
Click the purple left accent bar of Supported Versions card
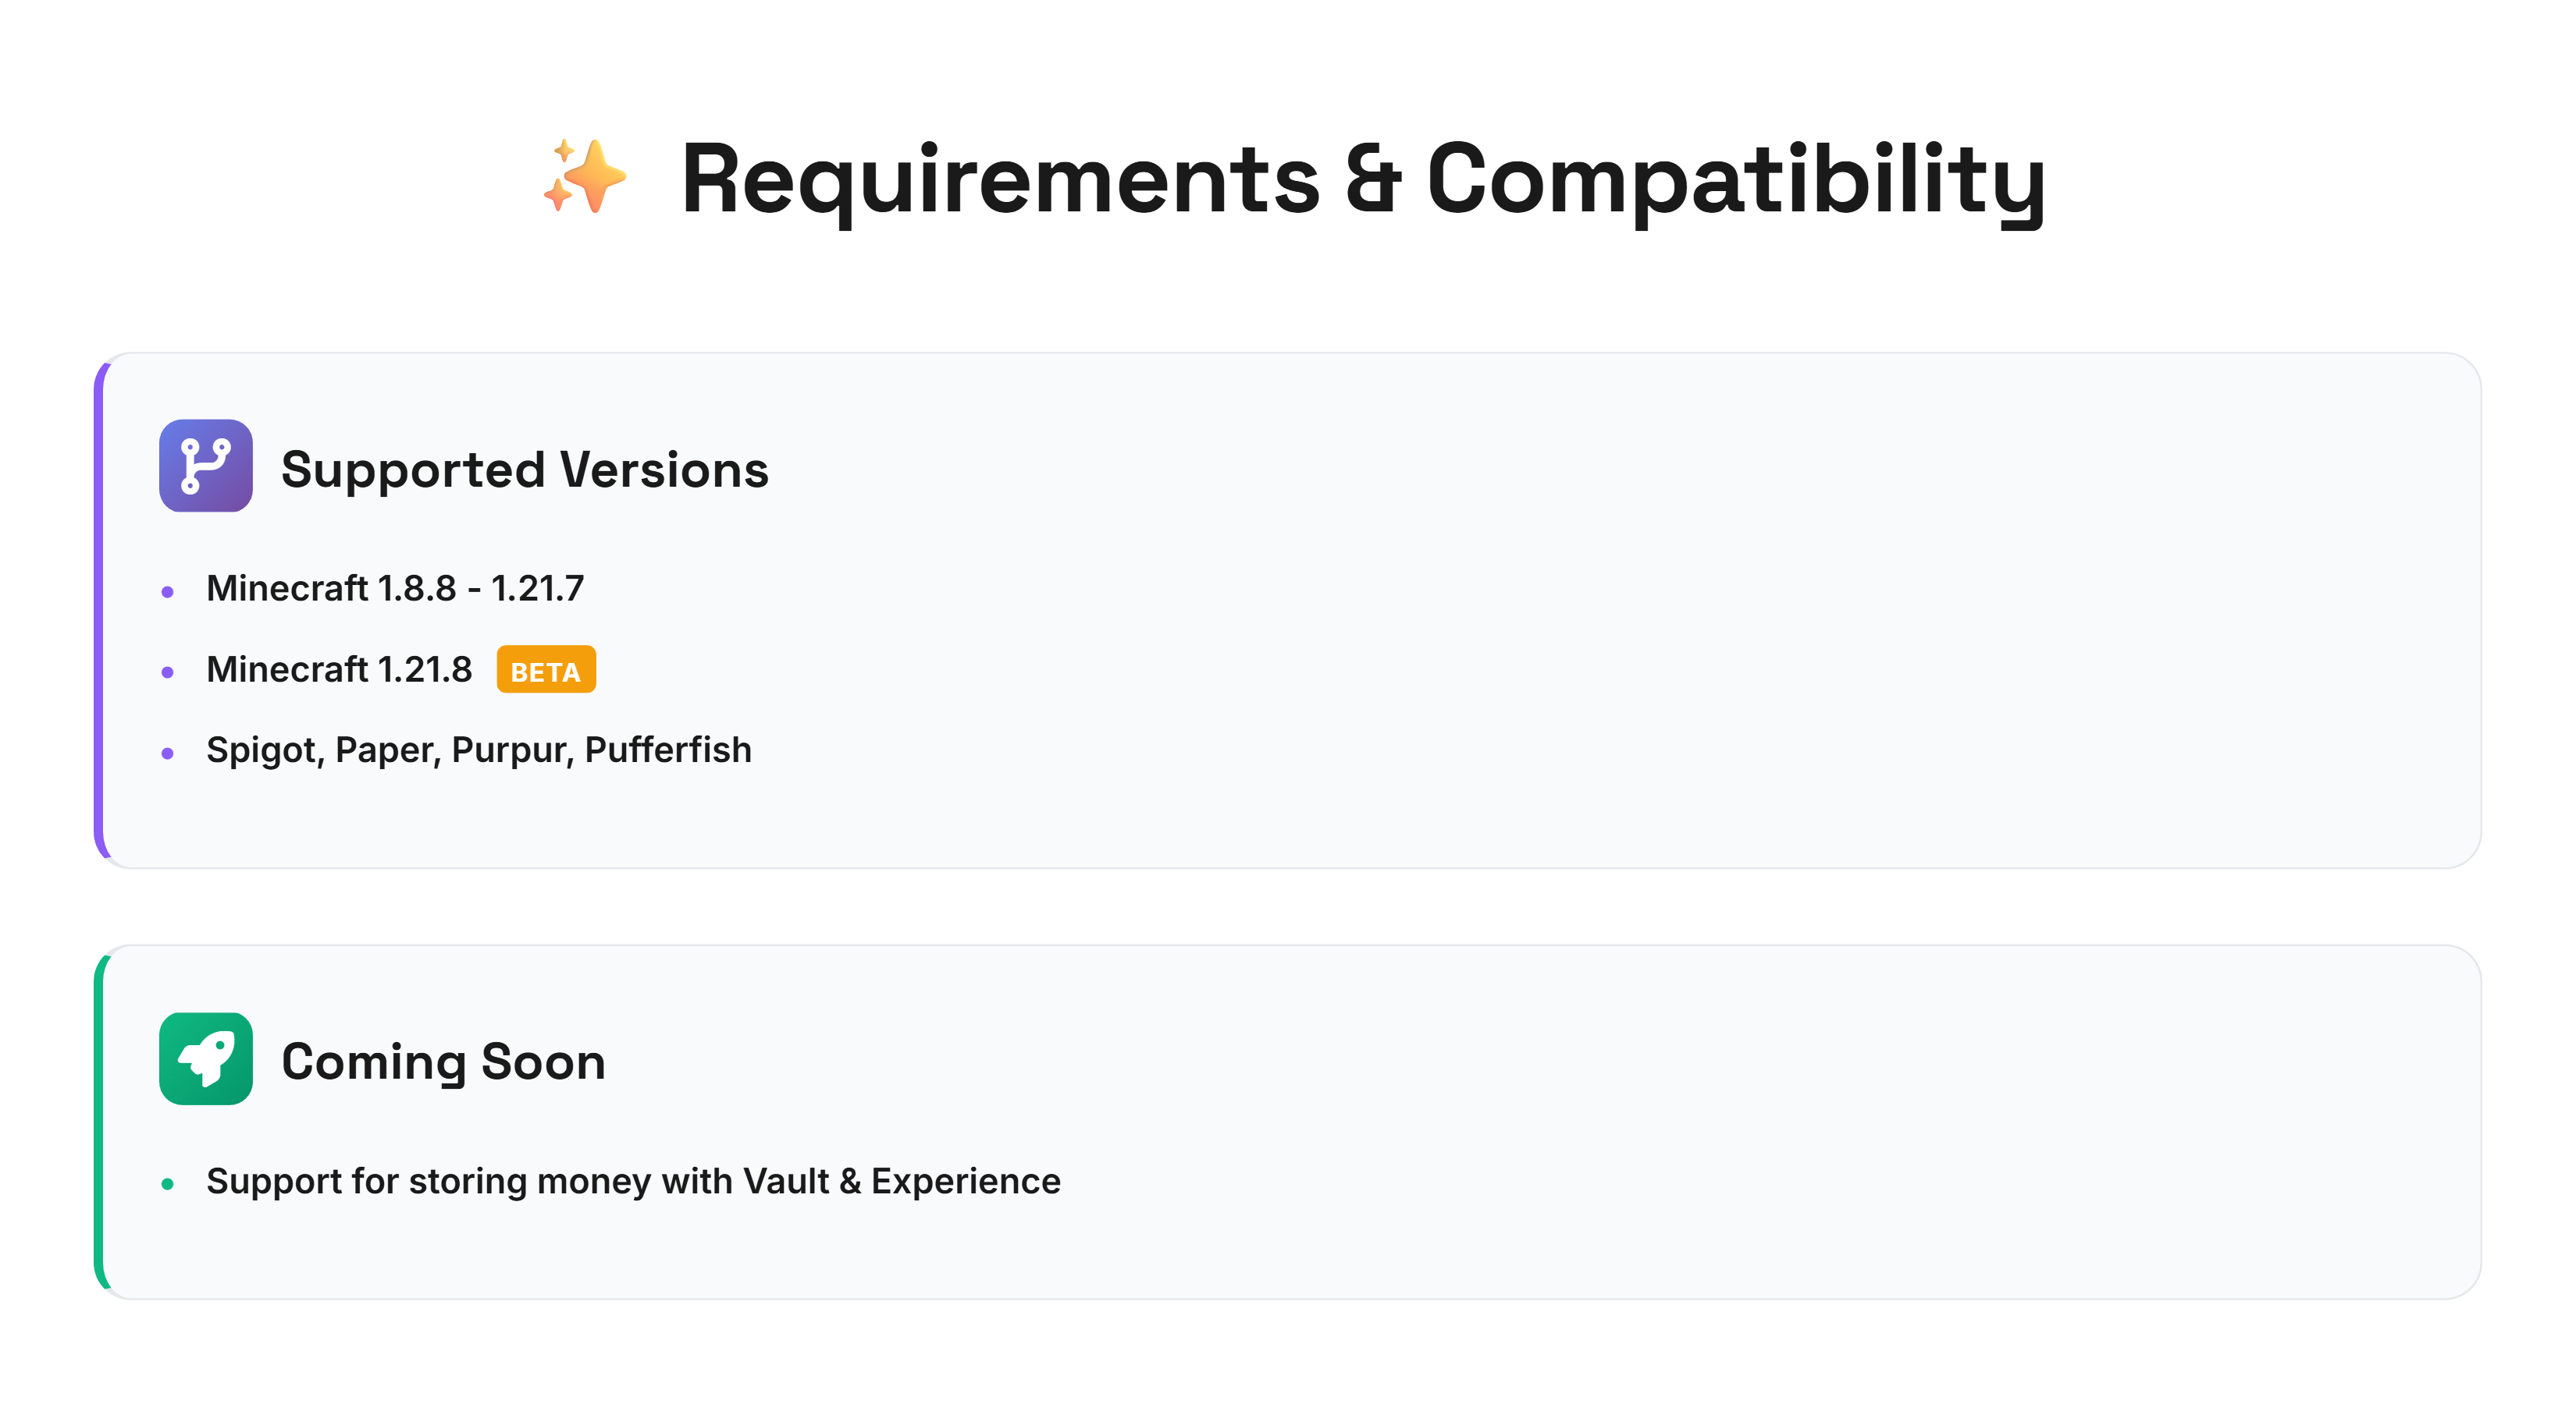coord(99,611)
